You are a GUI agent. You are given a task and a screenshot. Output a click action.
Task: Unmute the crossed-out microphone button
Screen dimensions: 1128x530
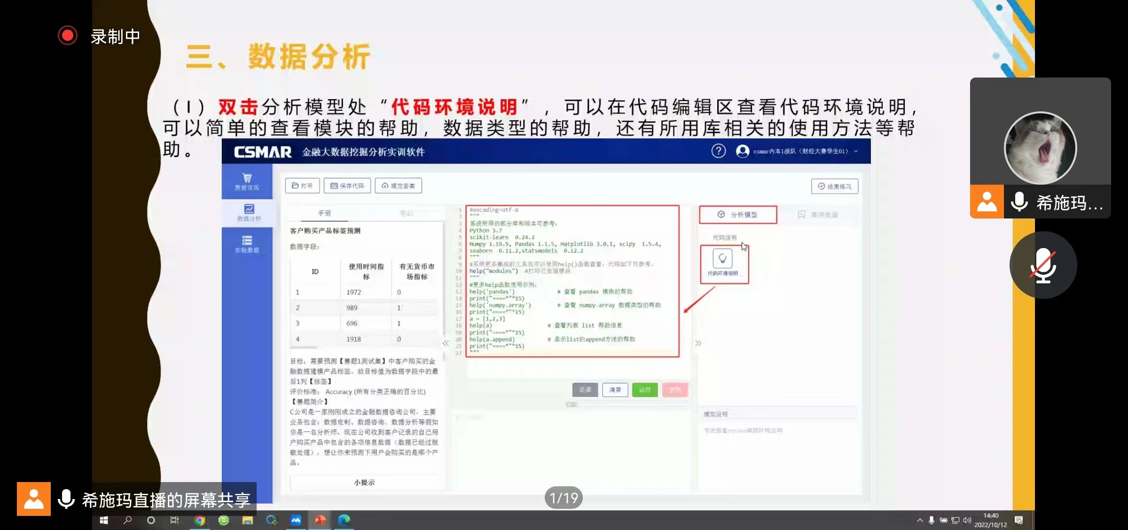click(1043, 265)
